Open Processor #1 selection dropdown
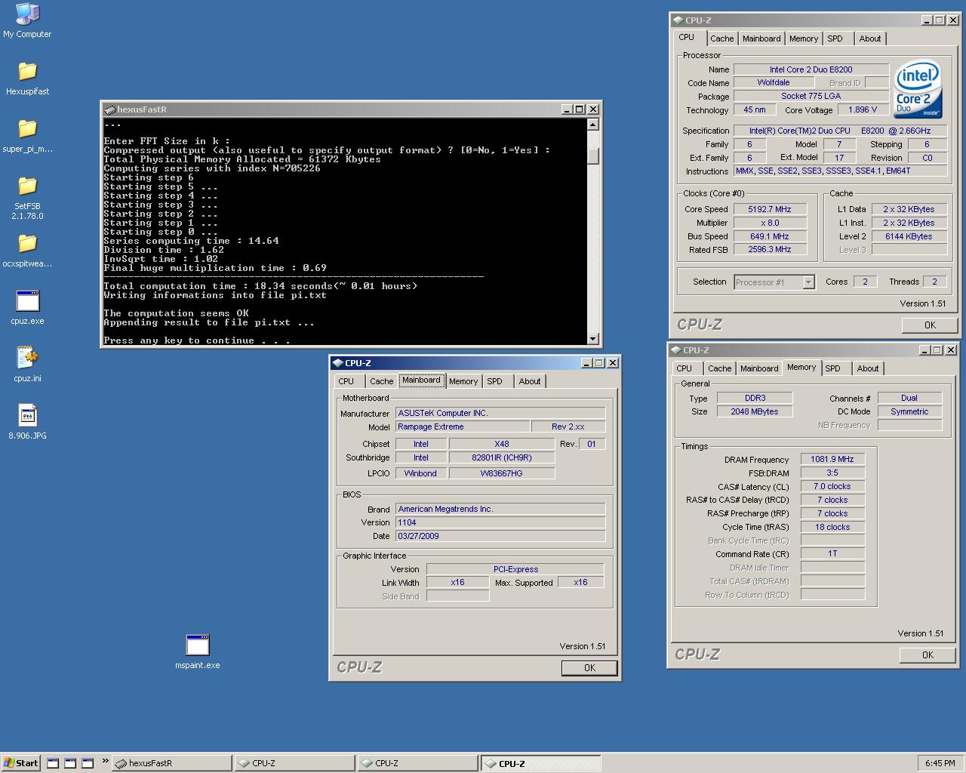 point(808,282)
